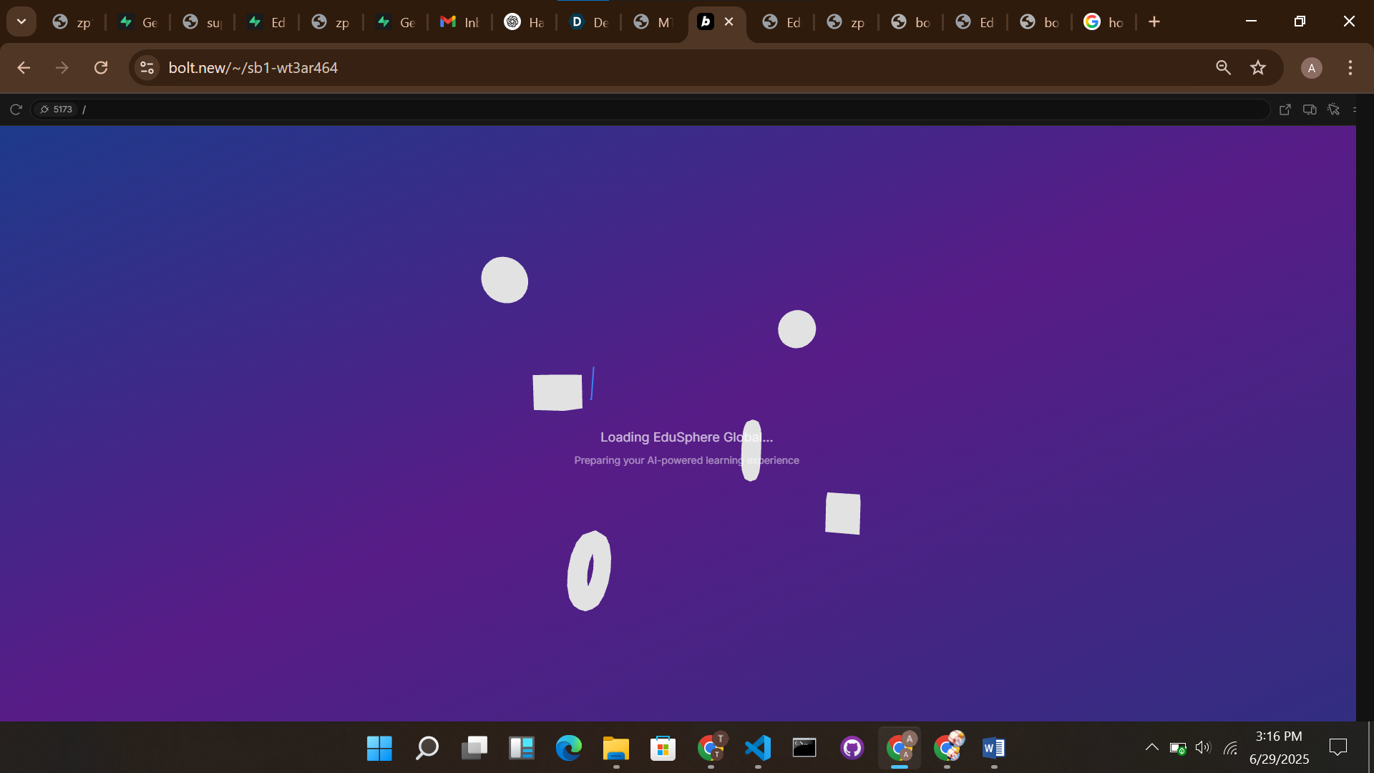Open Visual Studio Code from taskbar
Viewport: 1374px width, 773px height.
pyautogui.click(x=758, y=749)
